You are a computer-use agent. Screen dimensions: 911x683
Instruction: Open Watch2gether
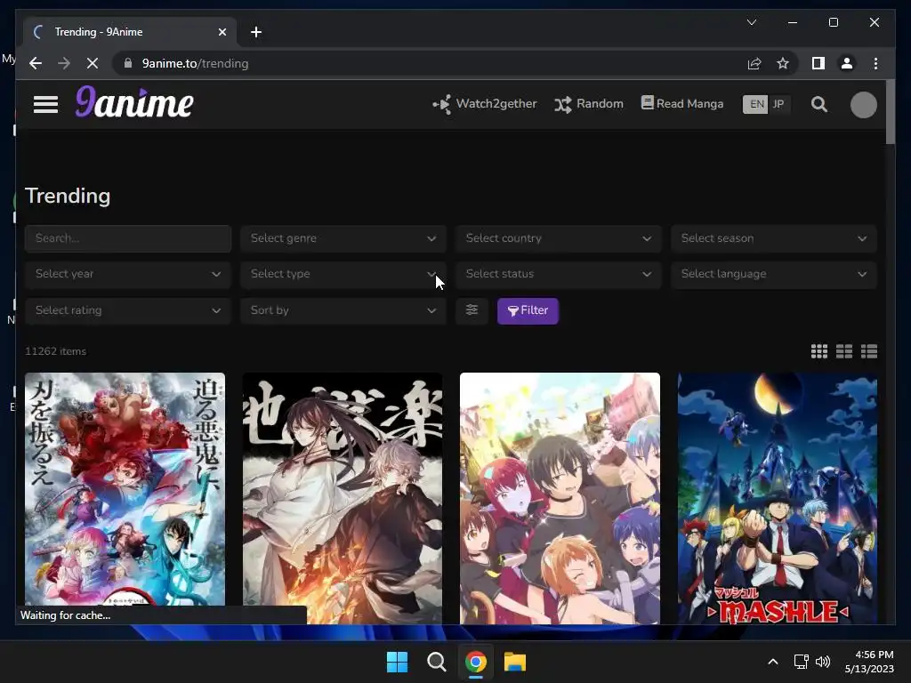485,104
